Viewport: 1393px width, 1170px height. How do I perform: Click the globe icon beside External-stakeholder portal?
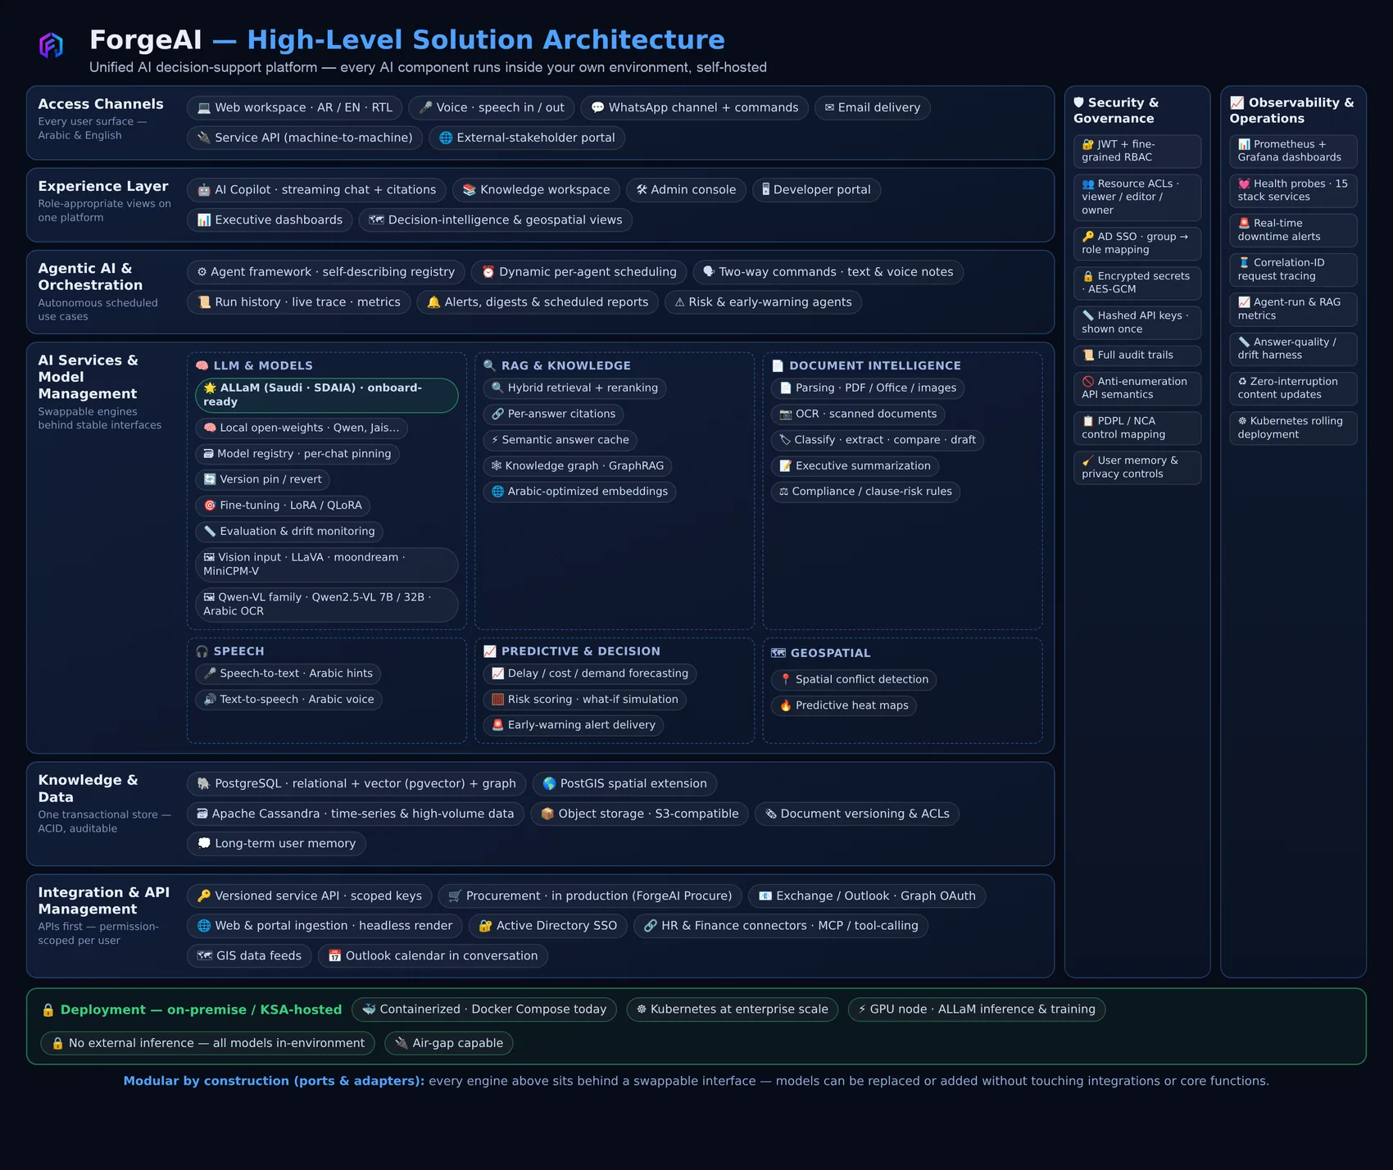[x=446, y=138]
